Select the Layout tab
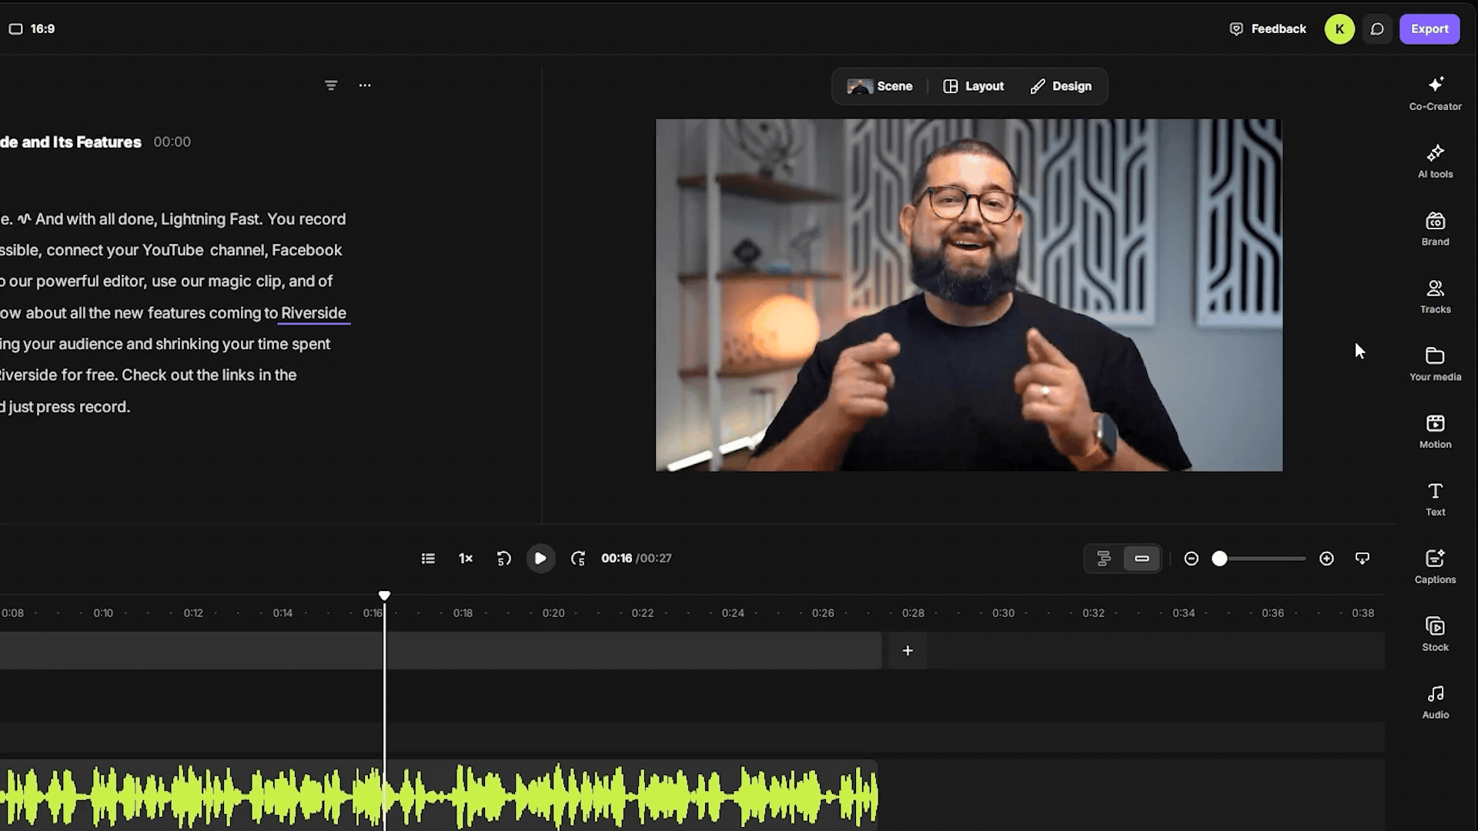Viewport: 1478px width, 831px height. 974,86
